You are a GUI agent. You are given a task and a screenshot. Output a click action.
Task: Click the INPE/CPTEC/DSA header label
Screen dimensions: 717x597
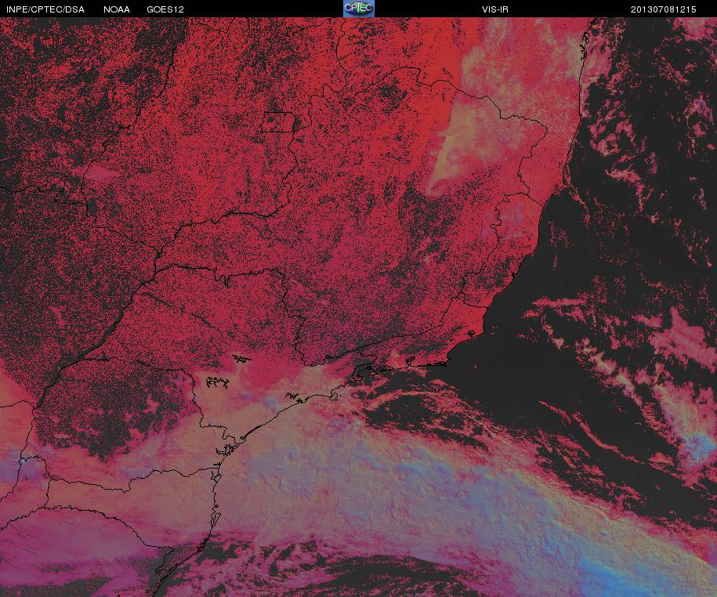click(45, 9)
